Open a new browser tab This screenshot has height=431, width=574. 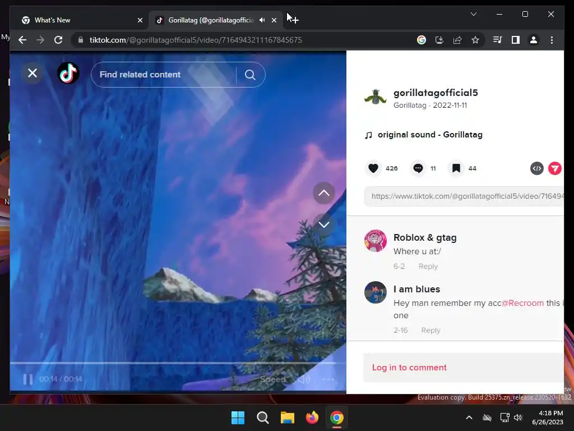(295, 20)
